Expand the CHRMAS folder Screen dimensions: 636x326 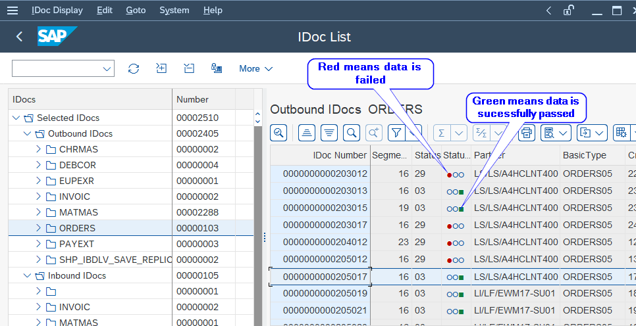[x=39, y=149]
